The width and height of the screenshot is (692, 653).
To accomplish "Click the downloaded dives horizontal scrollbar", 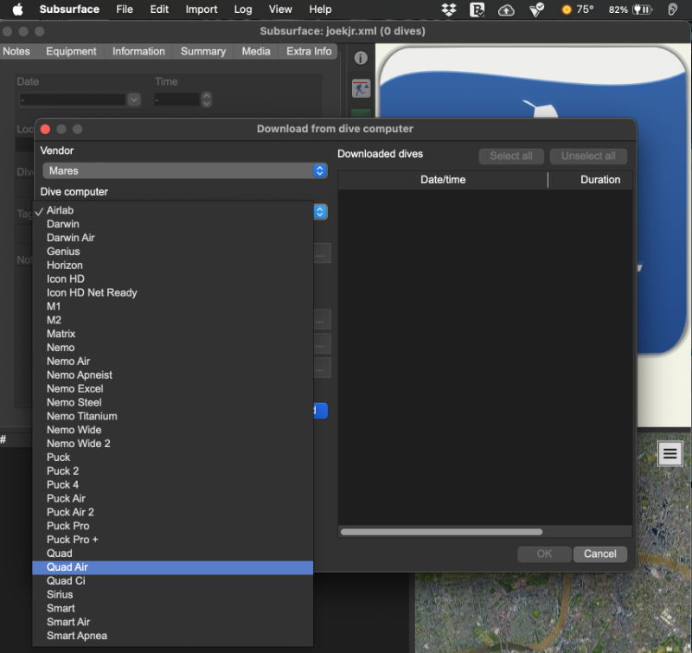I will coord(441,532).
